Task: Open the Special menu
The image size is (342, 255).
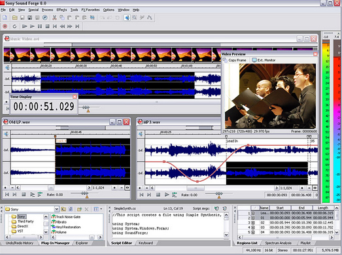Action: [33, 10]
